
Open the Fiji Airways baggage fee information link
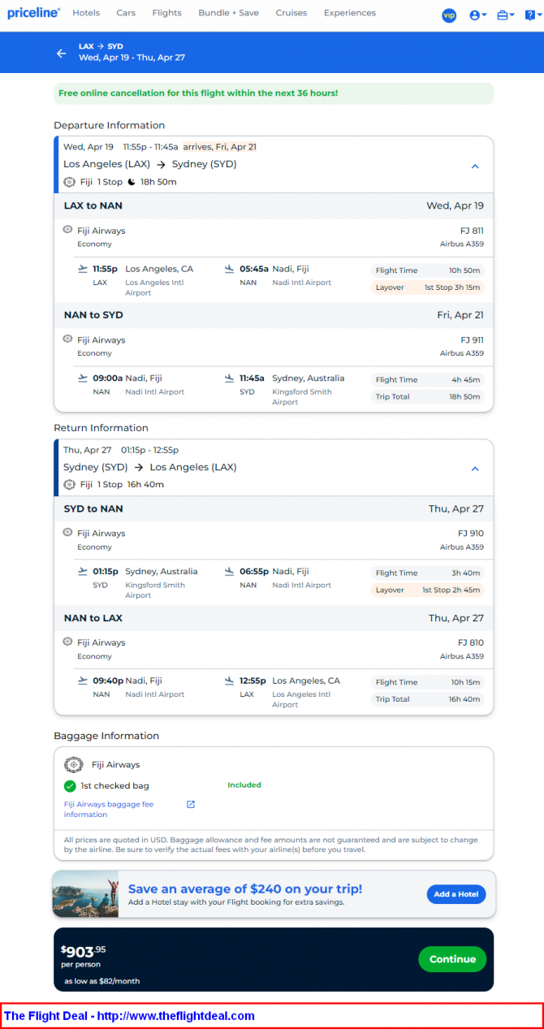109,809
